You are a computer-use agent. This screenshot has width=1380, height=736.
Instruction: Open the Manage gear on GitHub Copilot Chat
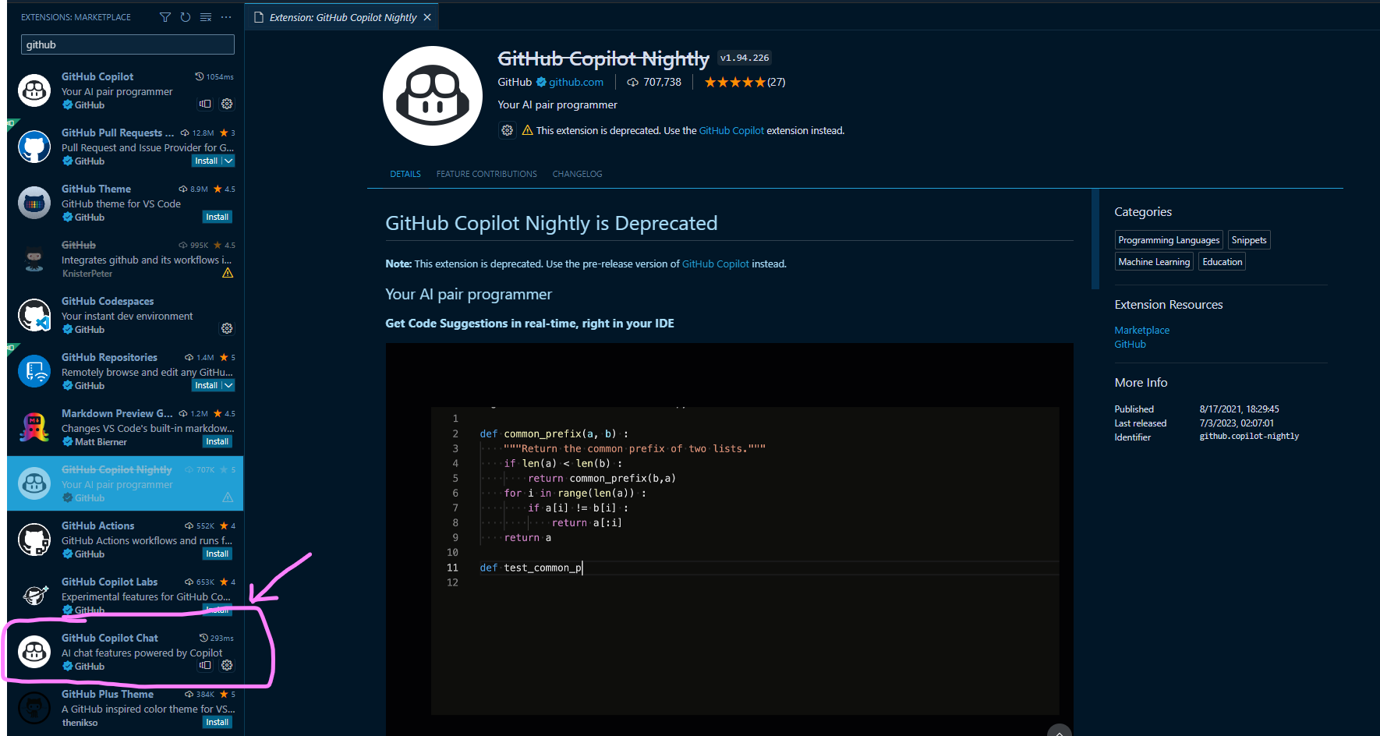click(x=227, y=665)
